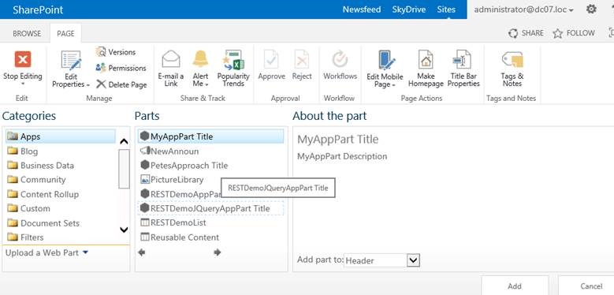The image size is (614, 295).
Task: Click the Categories list down arrow
Action: [x=124, y=230]
